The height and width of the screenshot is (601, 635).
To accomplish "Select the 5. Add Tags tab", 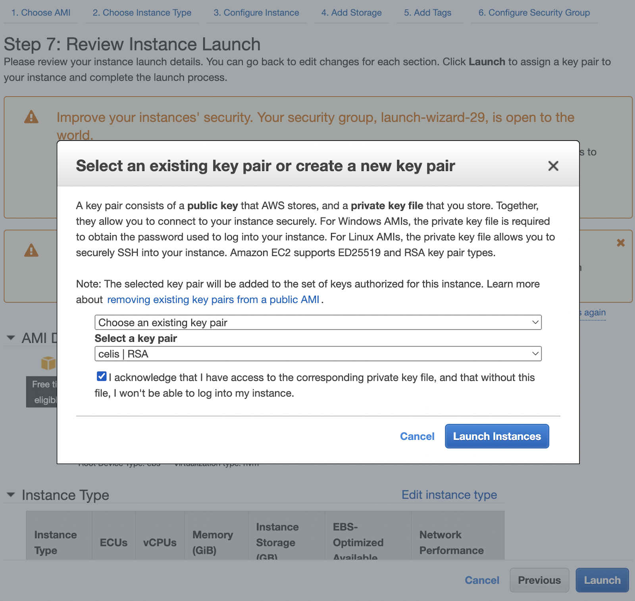I will click(x=427, y=13).
